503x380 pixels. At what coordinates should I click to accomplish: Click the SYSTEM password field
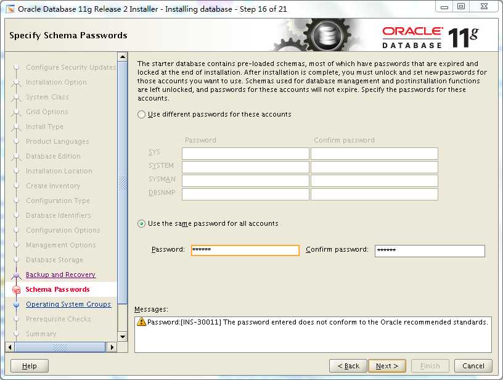(245, 167)
